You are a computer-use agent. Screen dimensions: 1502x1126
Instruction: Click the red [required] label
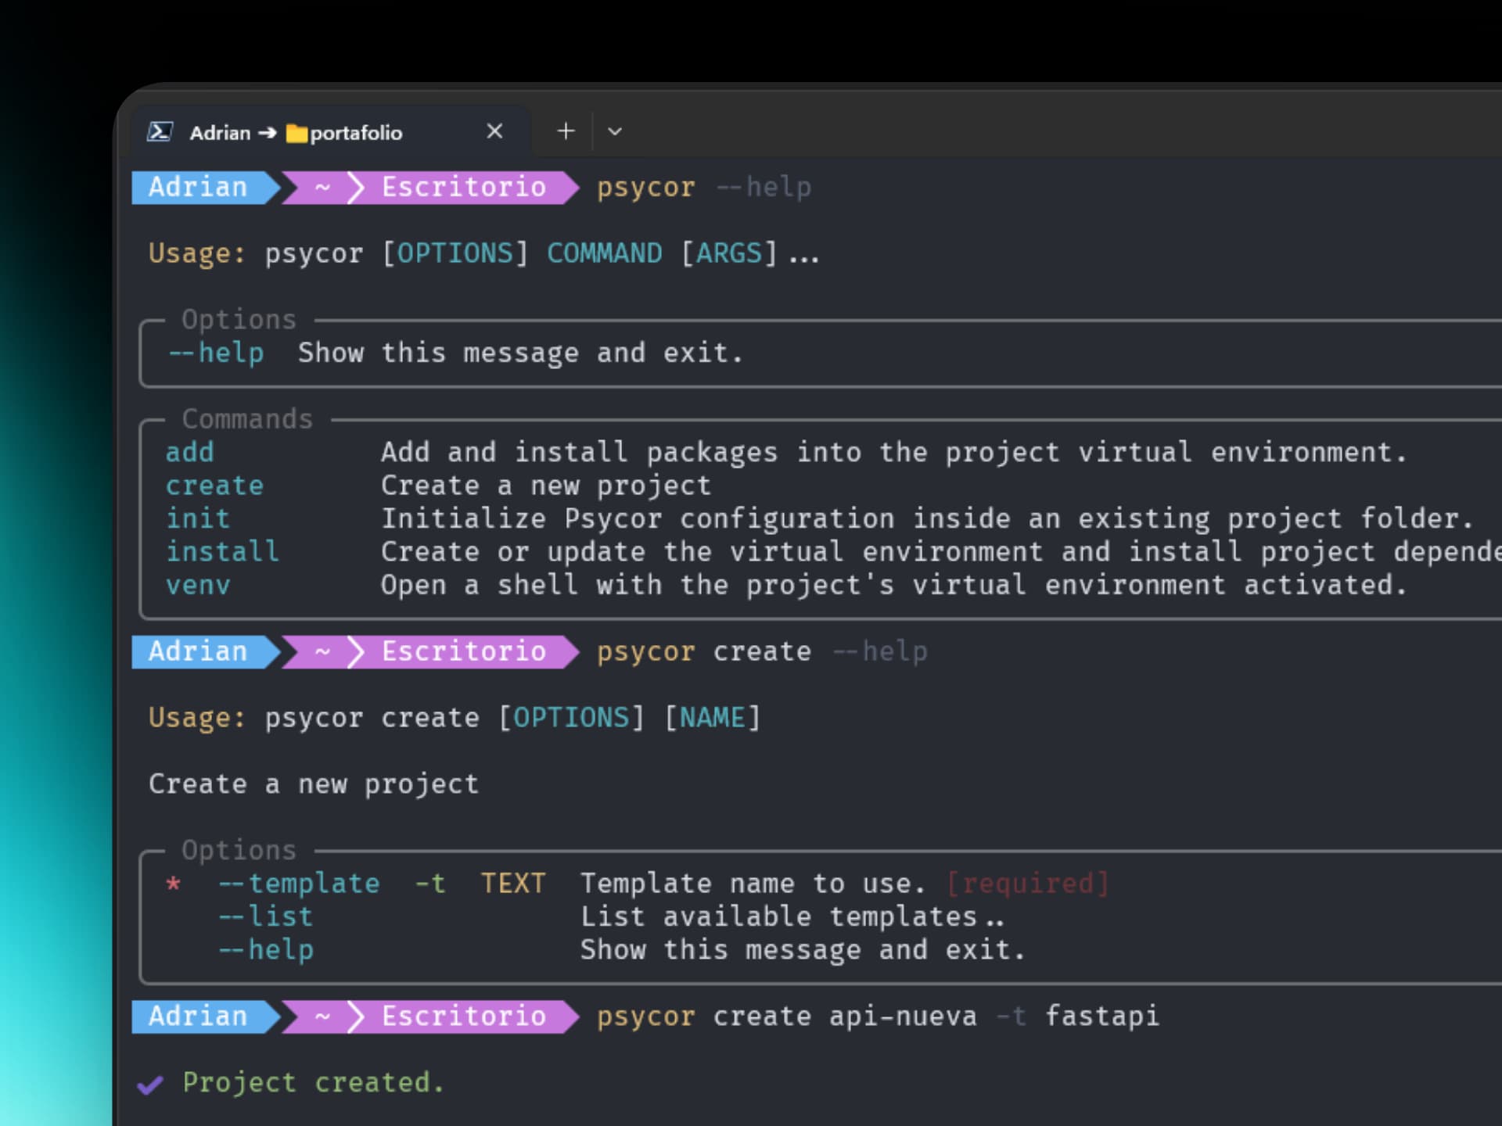[1027, 884]
